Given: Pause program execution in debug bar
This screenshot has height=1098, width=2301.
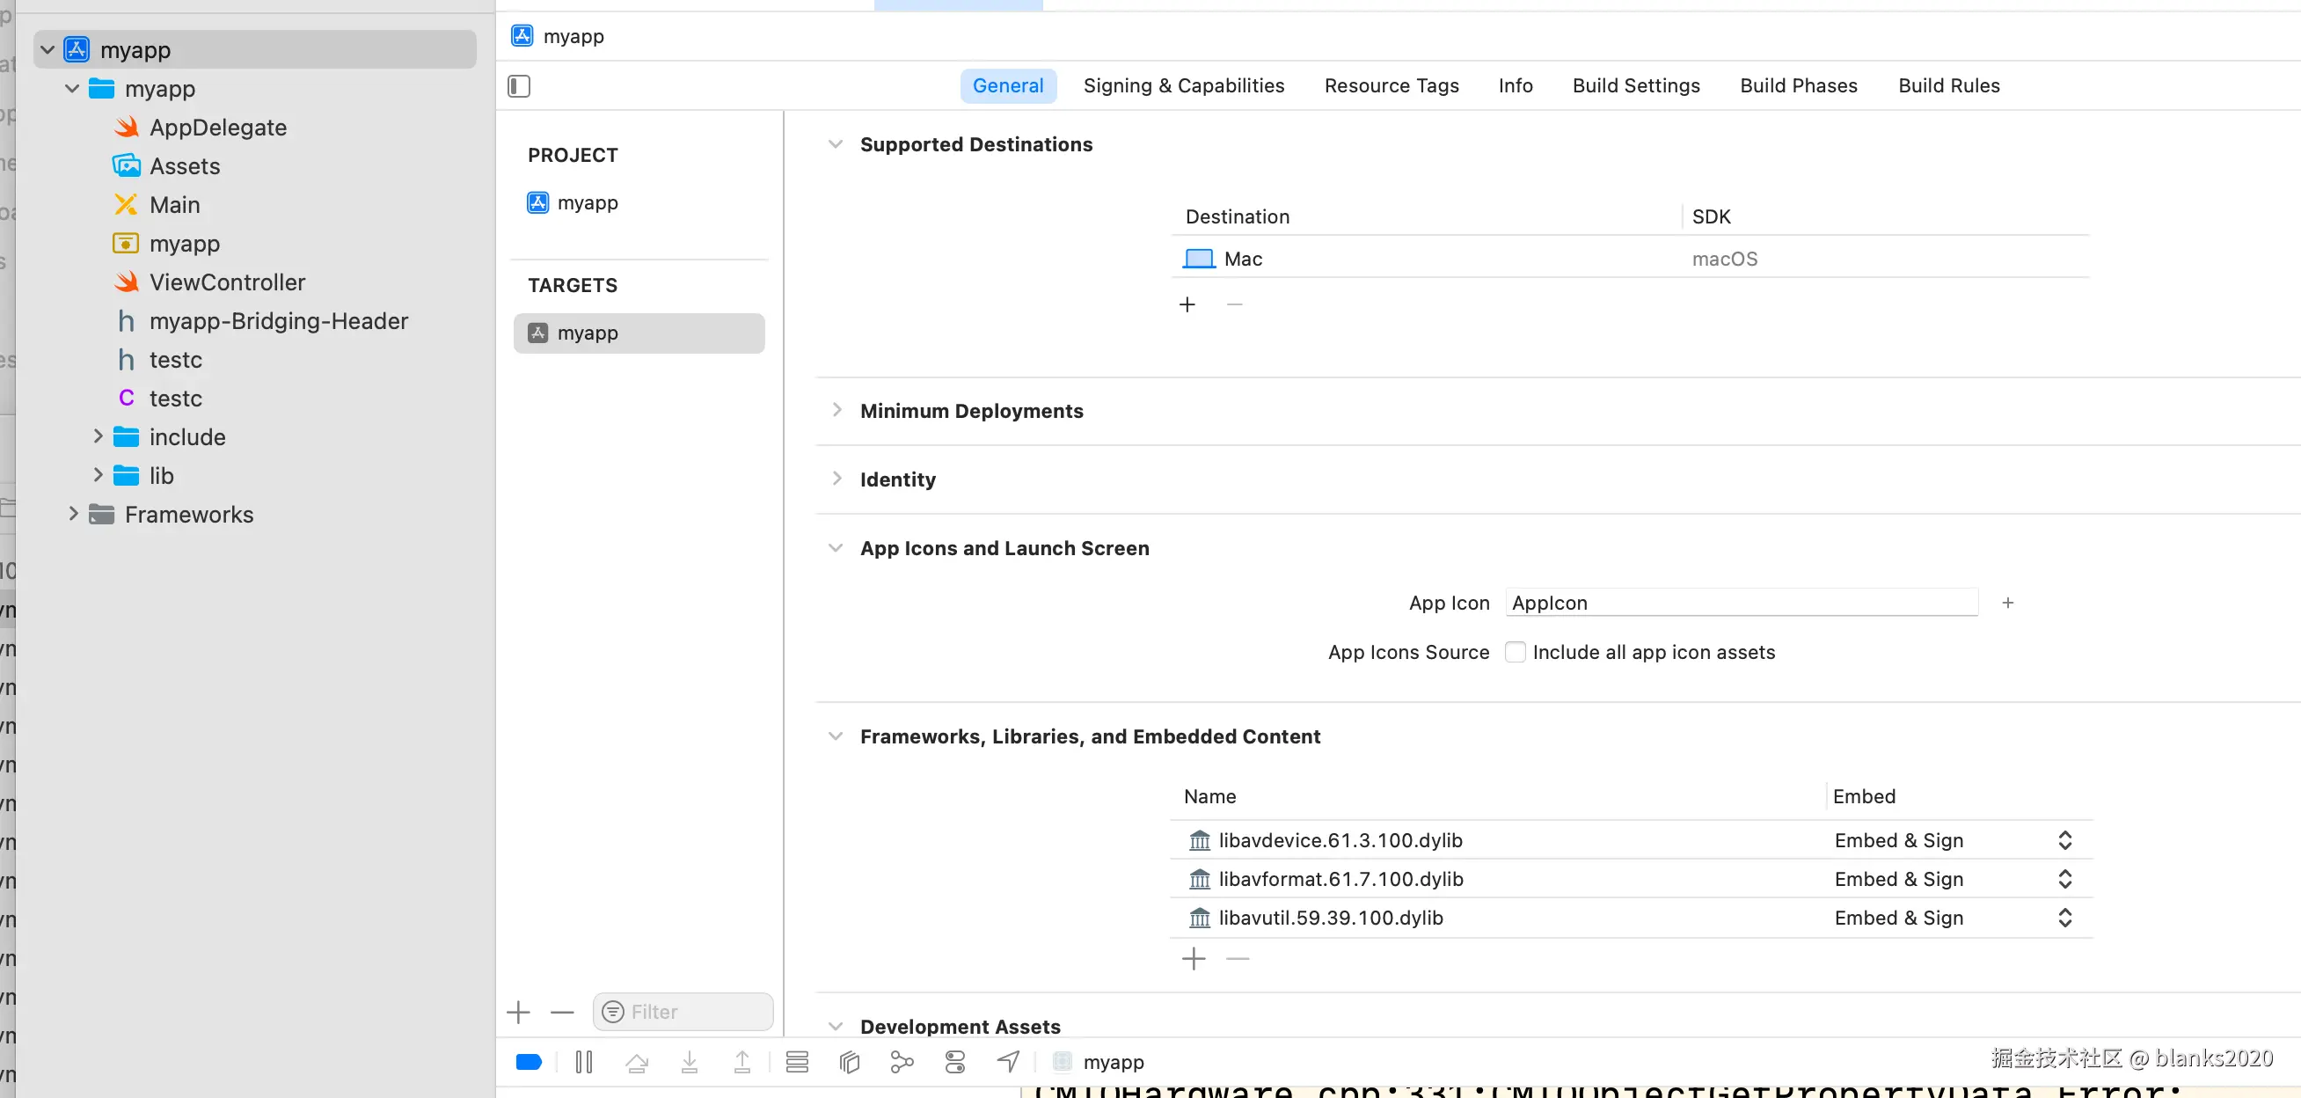Looking at the screenshot, I should coord(584,1061).
